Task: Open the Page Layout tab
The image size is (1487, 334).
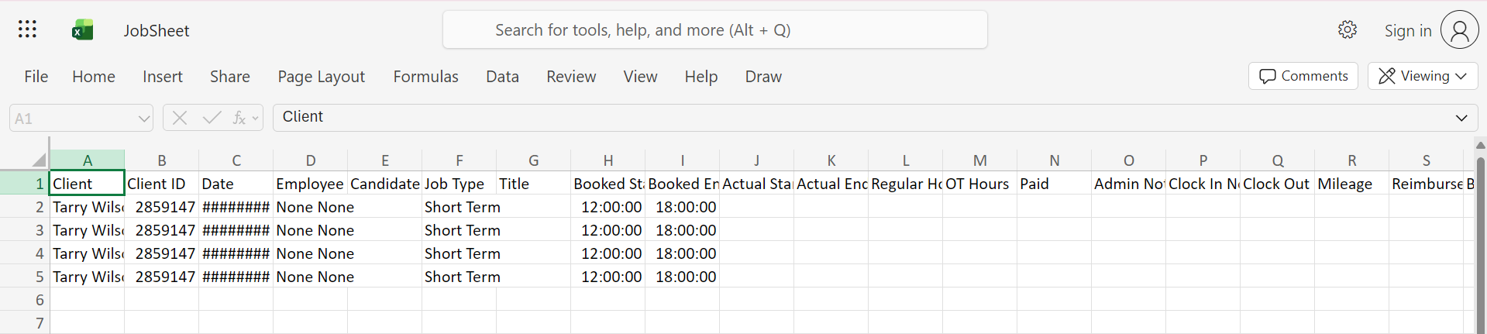Action: click(x=321, y=77)
